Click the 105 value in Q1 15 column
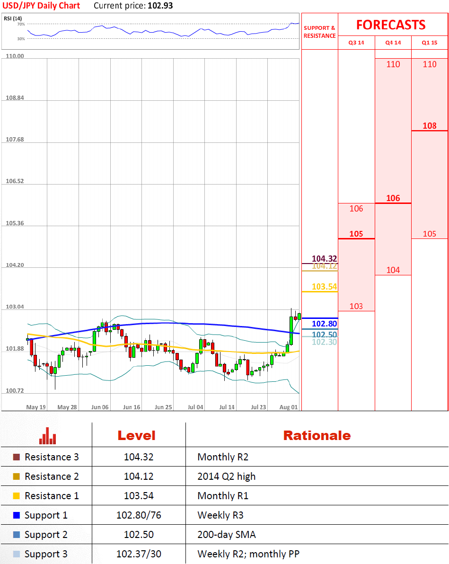449x564 pixels. click(430, 234)
